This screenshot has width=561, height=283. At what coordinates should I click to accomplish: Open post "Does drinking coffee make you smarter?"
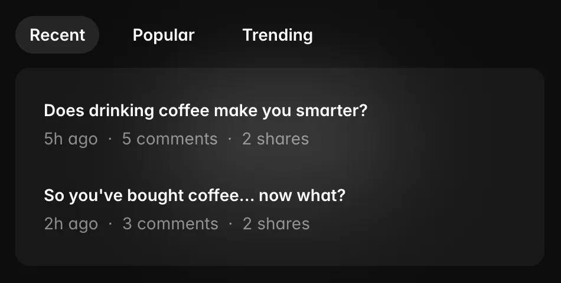tap(206, 111)
